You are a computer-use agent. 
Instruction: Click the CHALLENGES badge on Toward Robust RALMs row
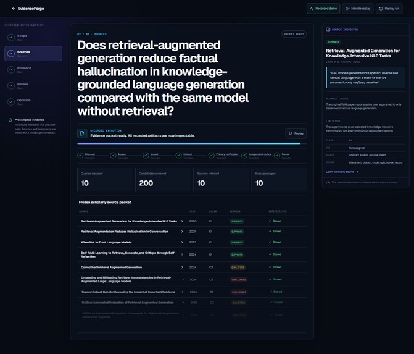[239, 292]
